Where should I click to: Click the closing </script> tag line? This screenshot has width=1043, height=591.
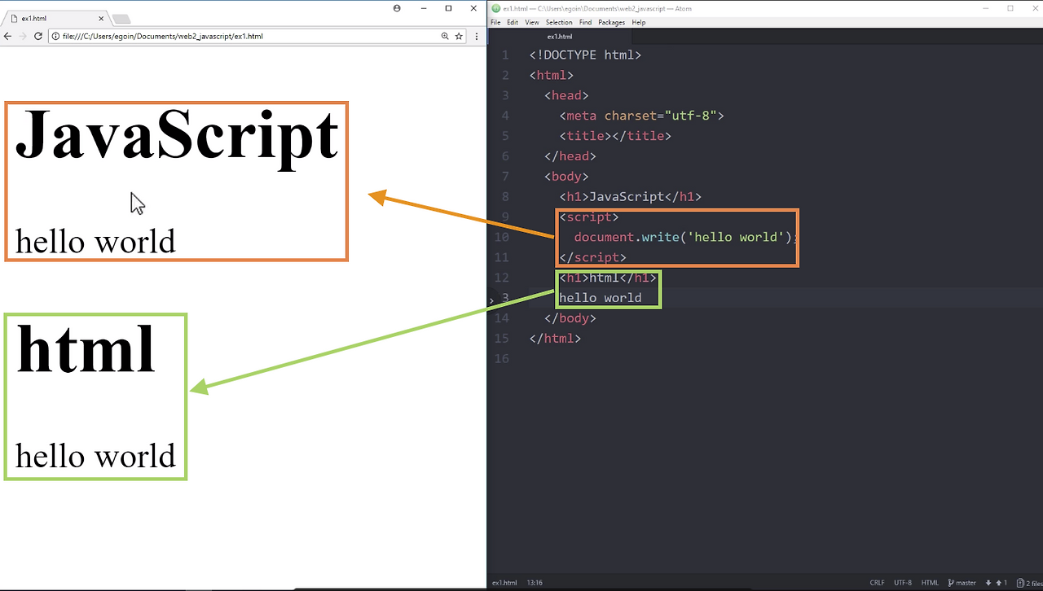pyautogui.click(x=592, y=257)
